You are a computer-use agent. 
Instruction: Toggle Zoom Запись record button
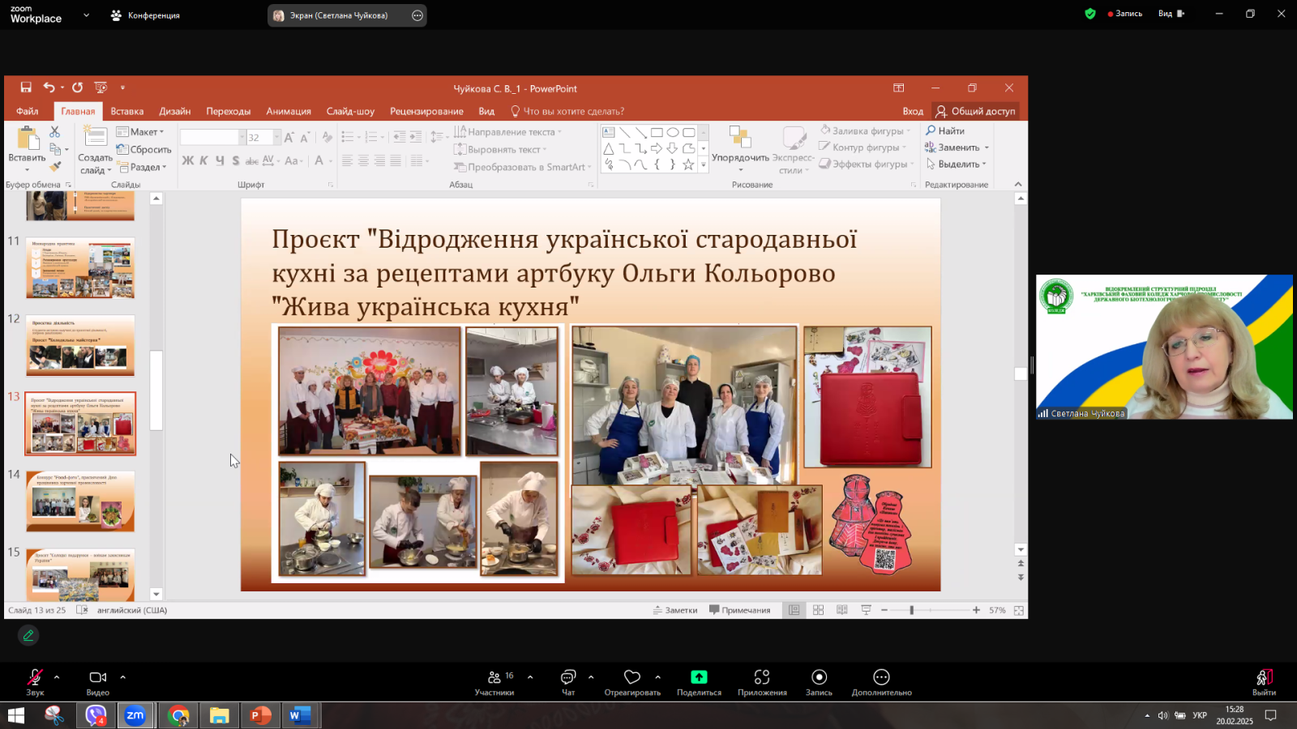819,682
